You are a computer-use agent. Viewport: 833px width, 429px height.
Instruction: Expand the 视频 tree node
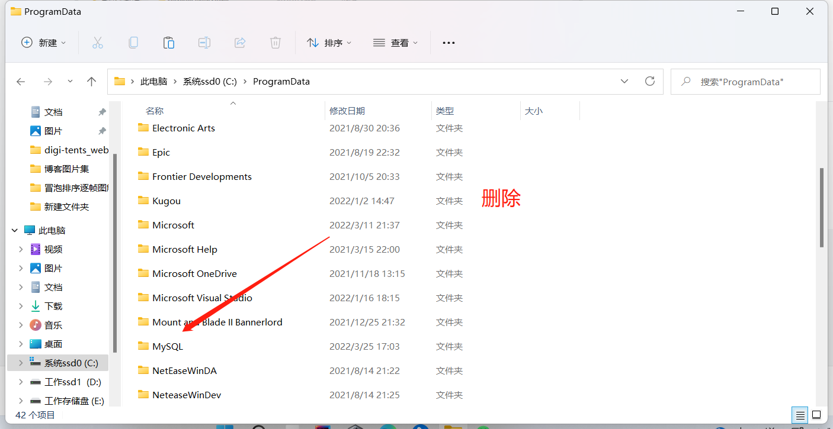(x=21, y=249)
